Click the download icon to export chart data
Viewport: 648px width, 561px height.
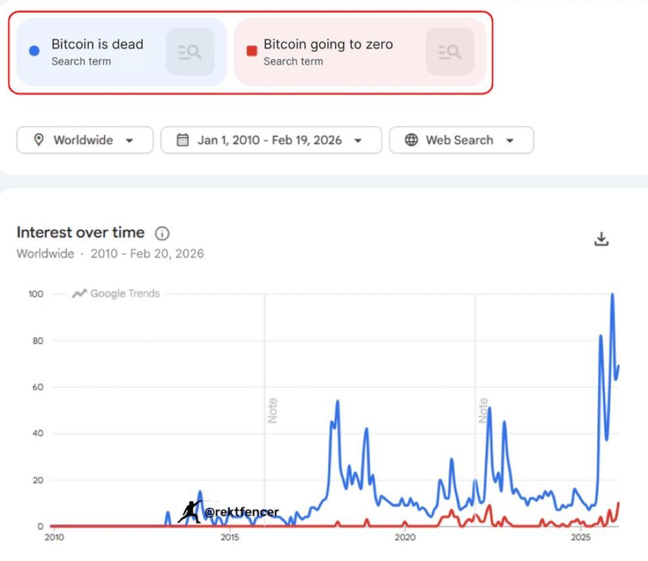(602, 239)
